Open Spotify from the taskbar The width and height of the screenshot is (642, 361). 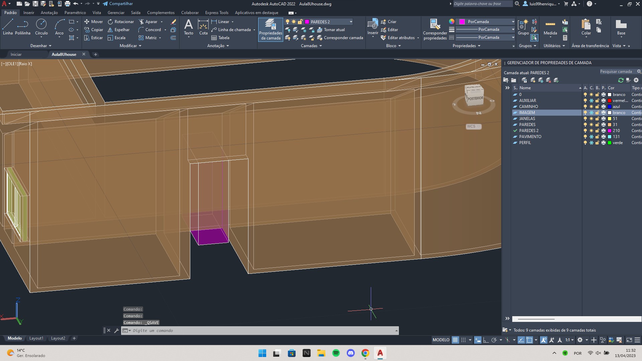click(336, 353)
